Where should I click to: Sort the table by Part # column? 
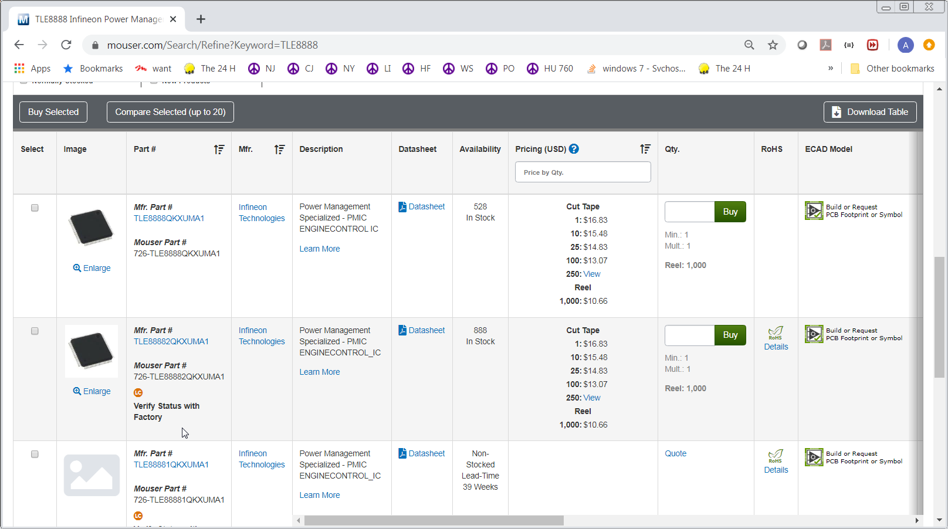pyautogui.click(x=219, y=150)
